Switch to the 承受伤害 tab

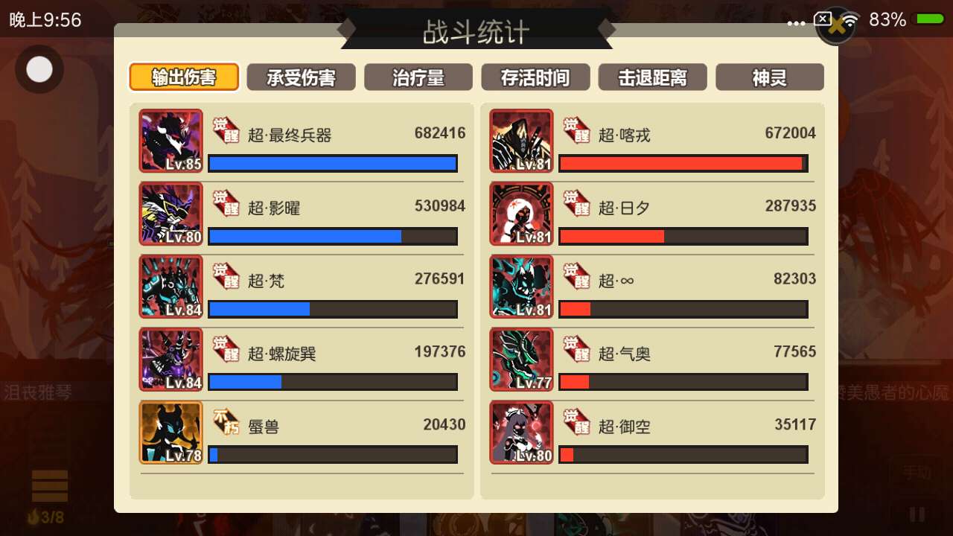pos(301,77)
